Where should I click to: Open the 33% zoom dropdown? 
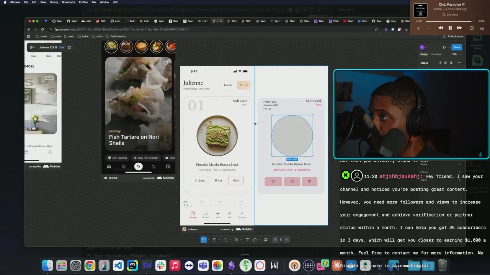pyautogui.click(x=456, y=54)
